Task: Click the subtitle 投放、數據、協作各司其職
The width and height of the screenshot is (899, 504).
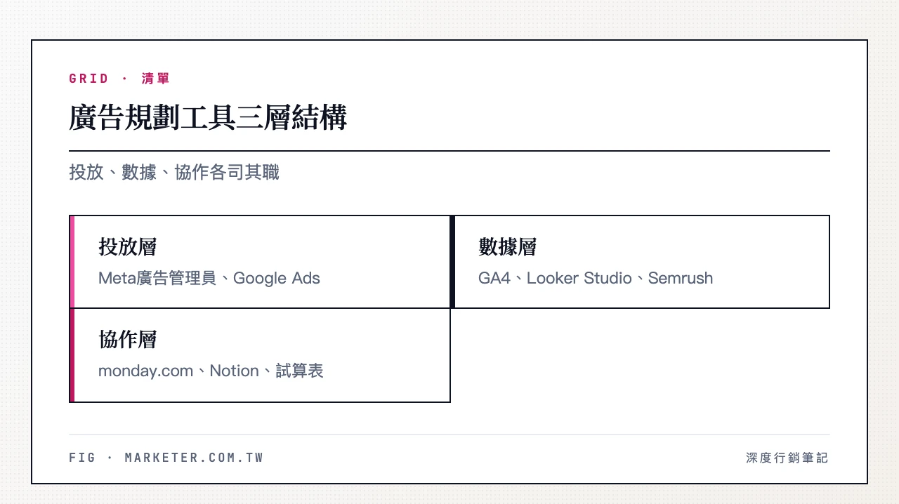Action: (174, 172)
